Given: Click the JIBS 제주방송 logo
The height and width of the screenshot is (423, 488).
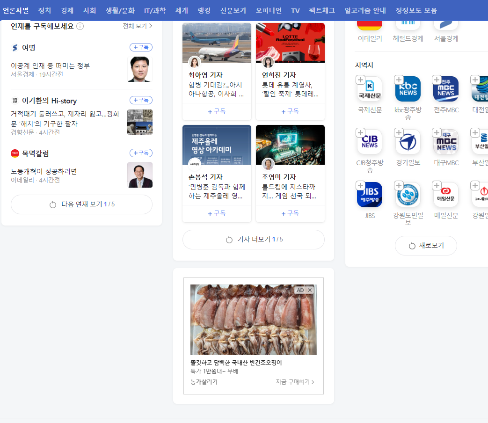Looking at the screenshot, I should [x=370, y=195].
